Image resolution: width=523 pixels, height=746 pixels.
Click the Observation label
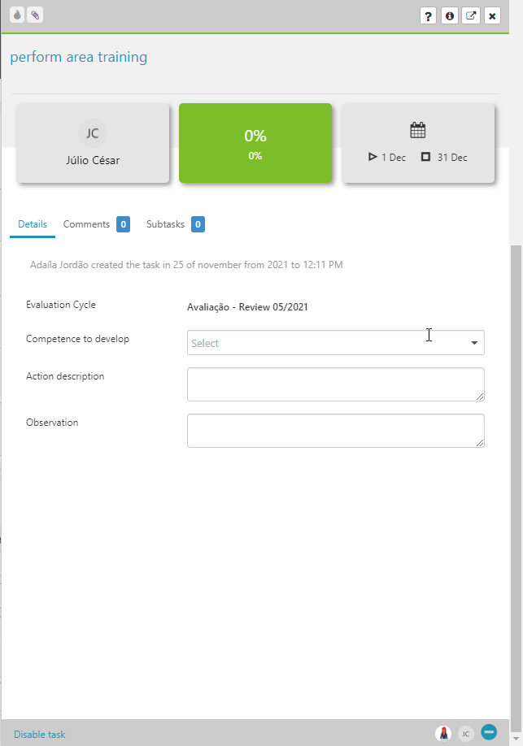pos(52,423)
